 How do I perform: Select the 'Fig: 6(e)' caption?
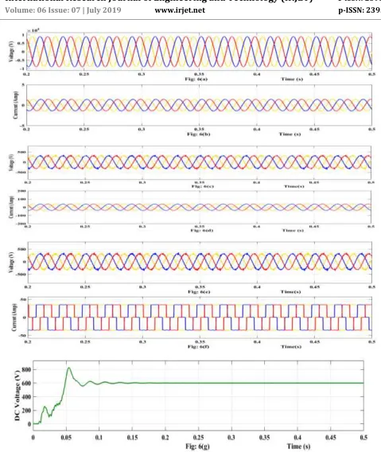(x=199, y=292)
